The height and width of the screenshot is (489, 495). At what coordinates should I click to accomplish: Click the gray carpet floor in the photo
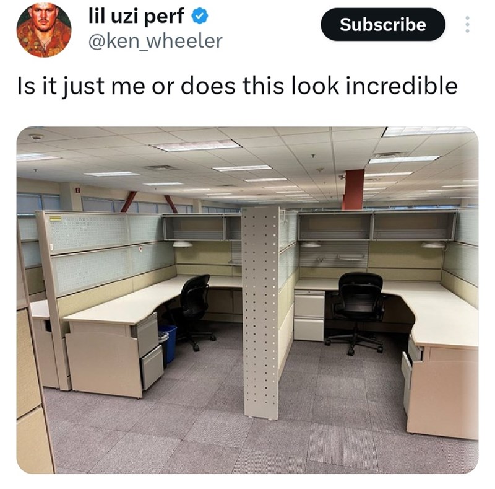click(x=221, y=436)
